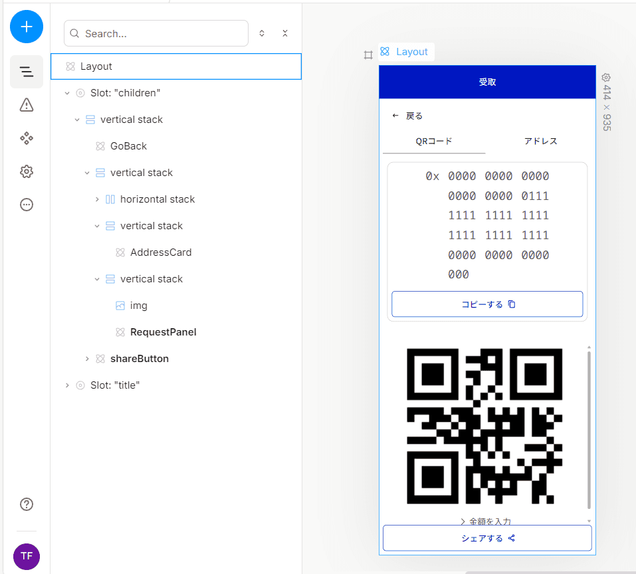The width and height of the screenshot is (636, 574).
Task: Click the share icon in シェアする button
Action: (x=512, y=538)
